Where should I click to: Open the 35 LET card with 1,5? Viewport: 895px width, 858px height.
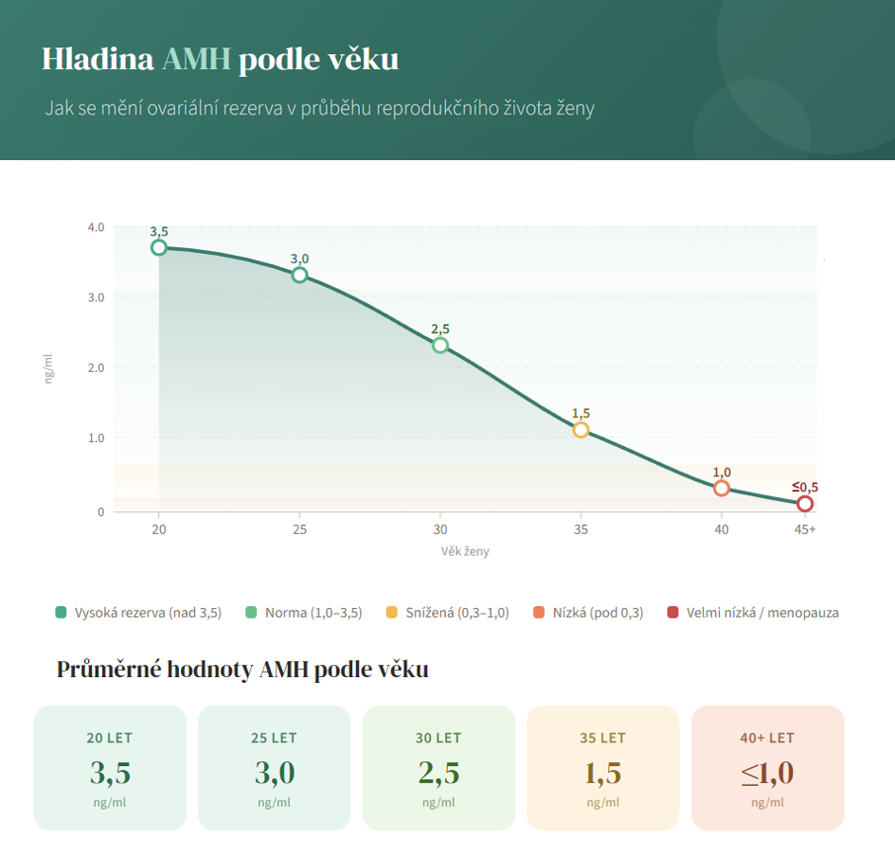coord(602,768)
